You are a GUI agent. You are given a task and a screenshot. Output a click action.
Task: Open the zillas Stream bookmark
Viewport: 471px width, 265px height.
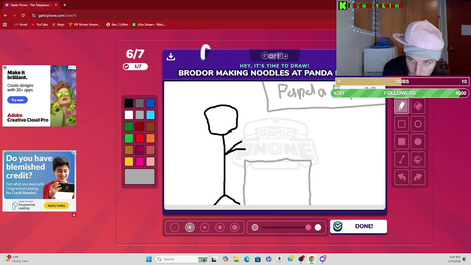click(x=149, y=25)
